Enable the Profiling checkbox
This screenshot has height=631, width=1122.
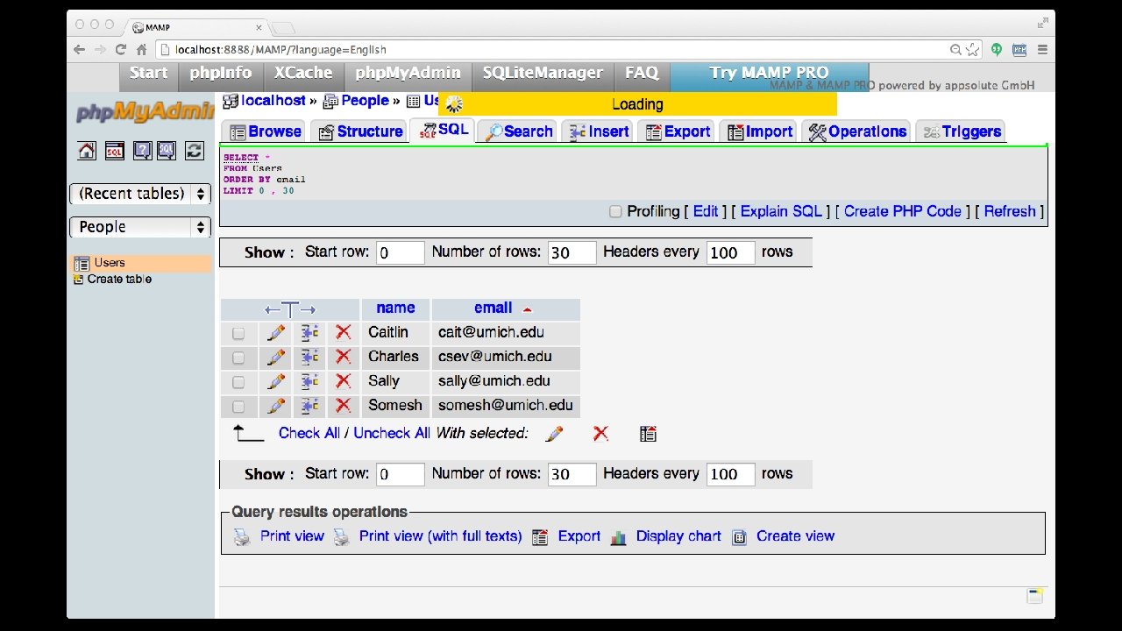(615, 211)
